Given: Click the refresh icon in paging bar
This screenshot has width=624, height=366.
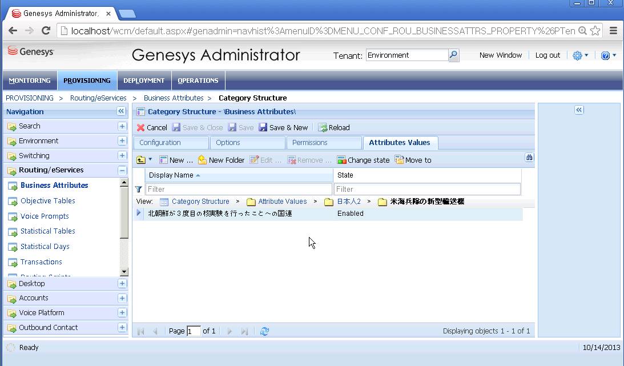Looking at the screenshot, I should pos(264,331).
